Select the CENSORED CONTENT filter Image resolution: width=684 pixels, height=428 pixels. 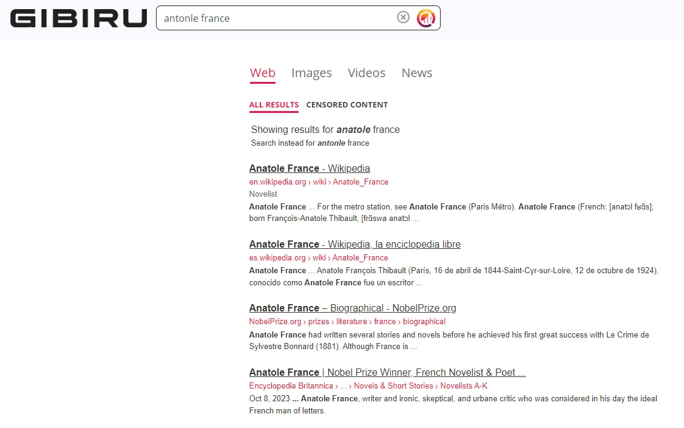click(x=347, y=104)
